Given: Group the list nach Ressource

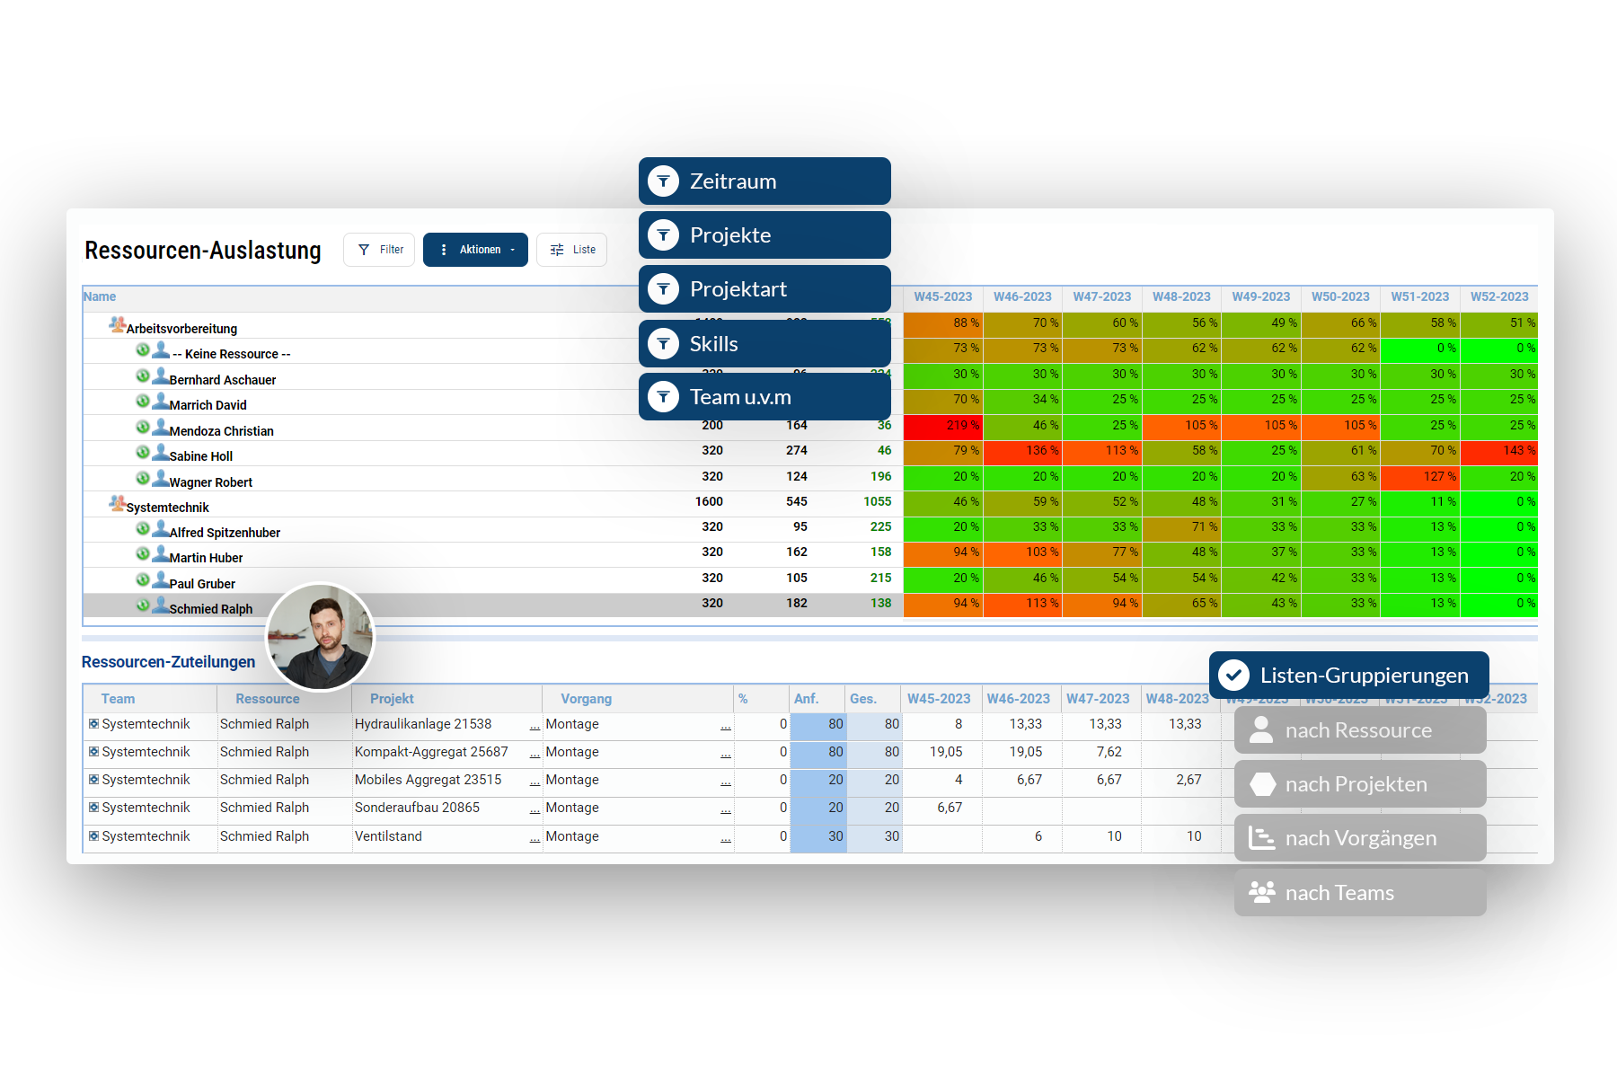Looking at the screenshot, I should coord(1360,729).
